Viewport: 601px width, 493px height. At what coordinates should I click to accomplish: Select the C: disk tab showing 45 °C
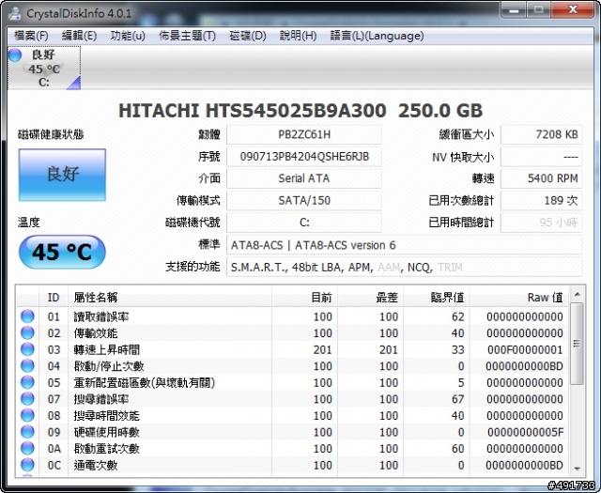pyautogui.click(x=44, y=69)
